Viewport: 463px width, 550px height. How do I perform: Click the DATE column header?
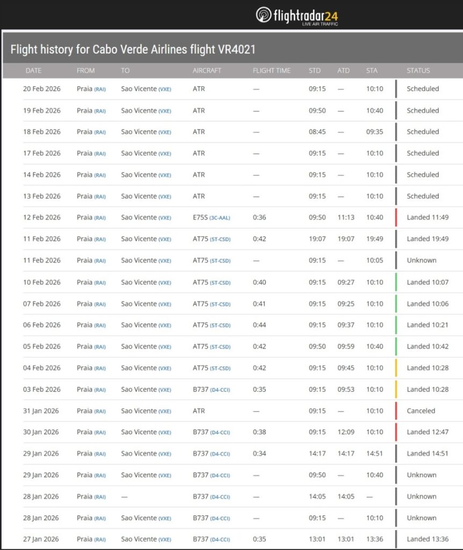click(x=33, y=71)
